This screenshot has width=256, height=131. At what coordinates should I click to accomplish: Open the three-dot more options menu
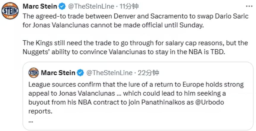tap(249, 6)
